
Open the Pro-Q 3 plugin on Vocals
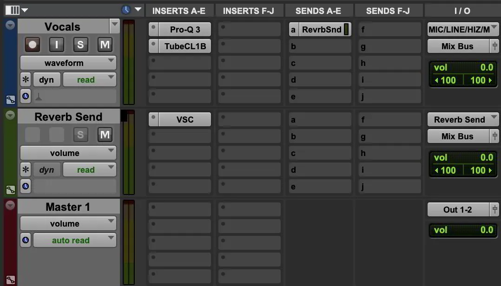184,29
